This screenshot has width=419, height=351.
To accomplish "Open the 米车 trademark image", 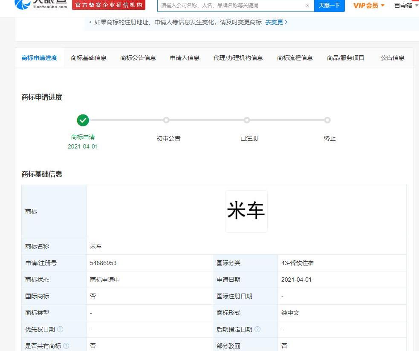I will (246, 211).
